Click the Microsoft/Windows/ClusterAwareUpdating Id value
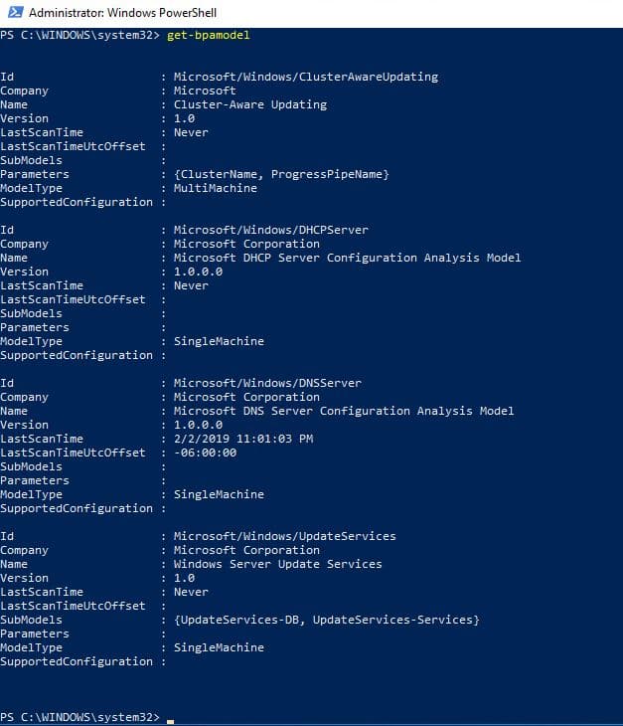This screenshot has width=623, height=726. click(306, 77)
